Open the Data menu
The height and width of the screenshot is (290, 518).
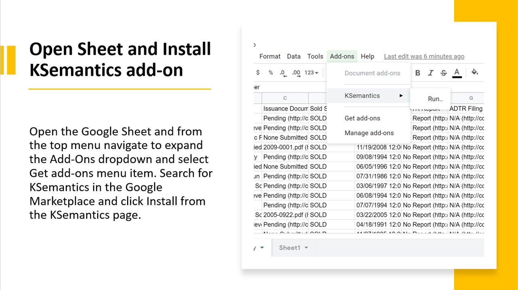[x=294, y=56]
